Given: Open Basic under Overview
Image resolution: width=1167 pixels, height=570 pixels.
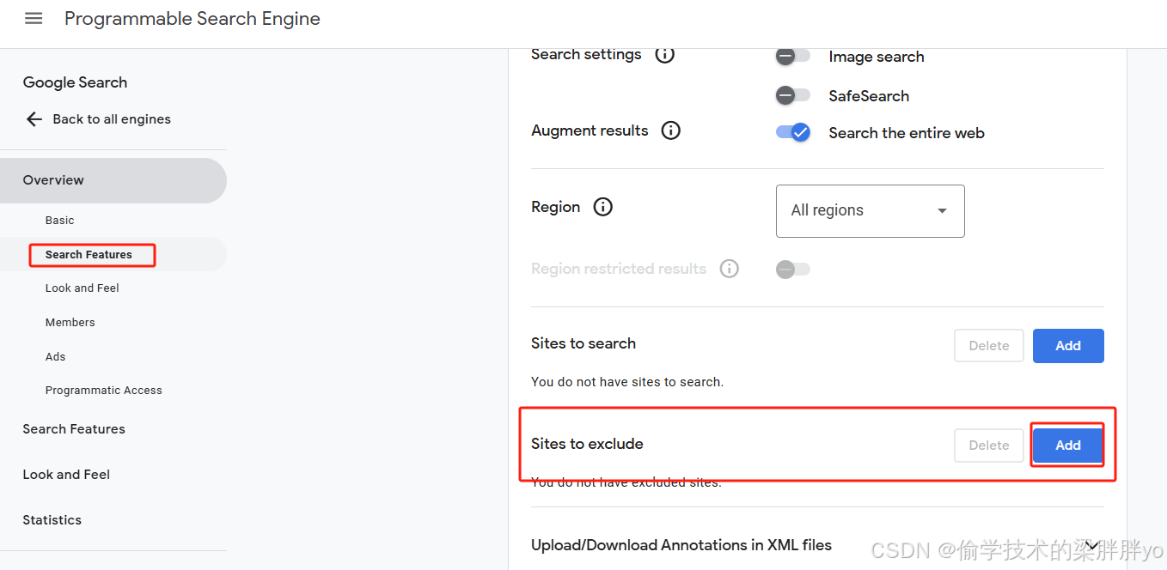Looking at the screenshot, I should tap(59, 221).
